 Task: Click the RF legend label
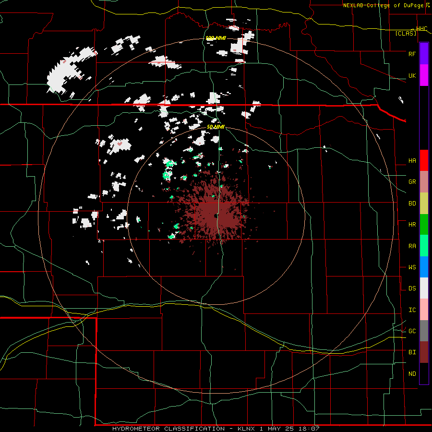click(x=412, y=54)
